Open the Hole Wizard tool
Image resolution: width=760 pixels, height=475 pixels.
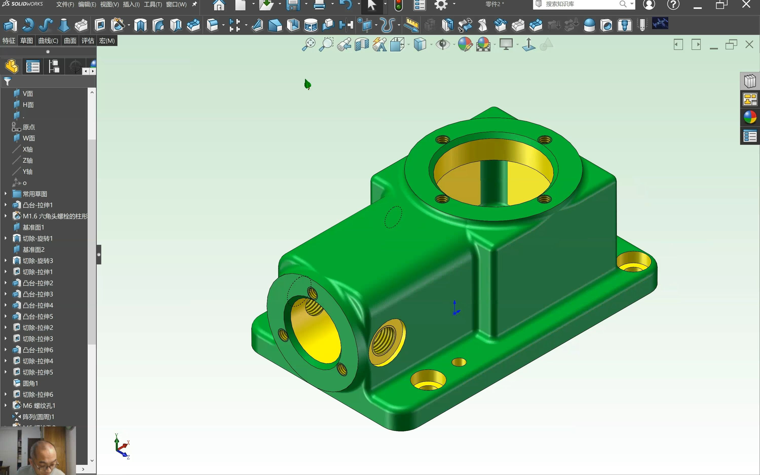pos(118,25)
